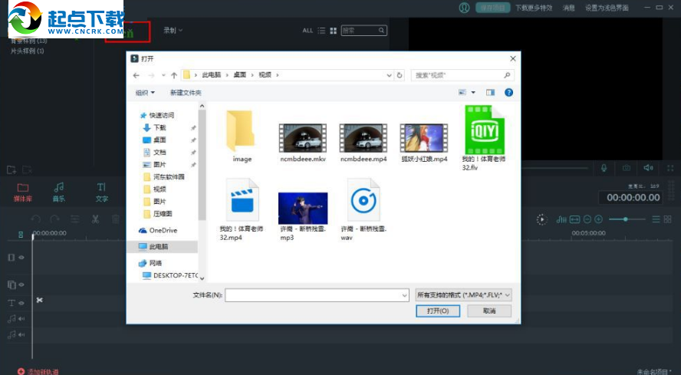Click the help question mark in dialog
The image size is (681, 375).
(x=508, y=92)
